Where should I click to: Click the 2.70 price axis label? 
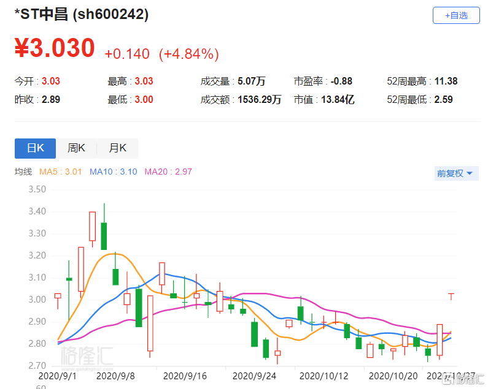point(37,365)
